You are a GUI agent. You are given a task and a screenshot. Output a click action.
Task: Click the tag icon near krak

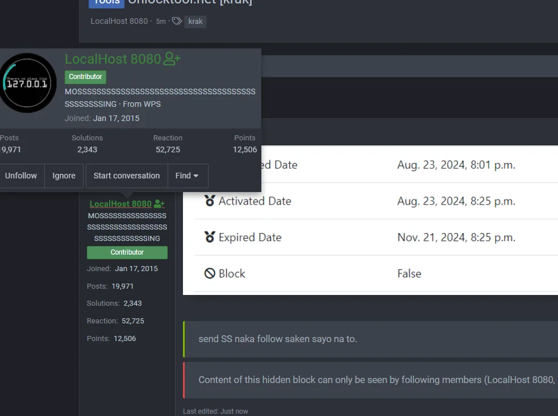pyautogui.click(x=177, y=21)
